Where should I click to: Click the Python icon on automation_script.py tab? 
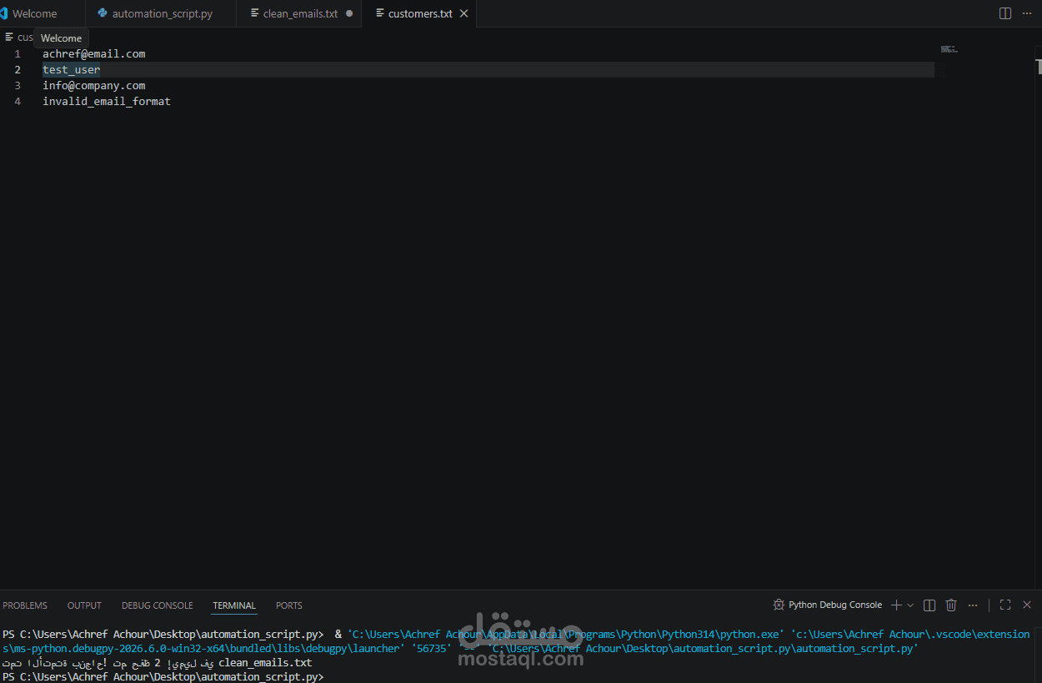tap(103, 13)
